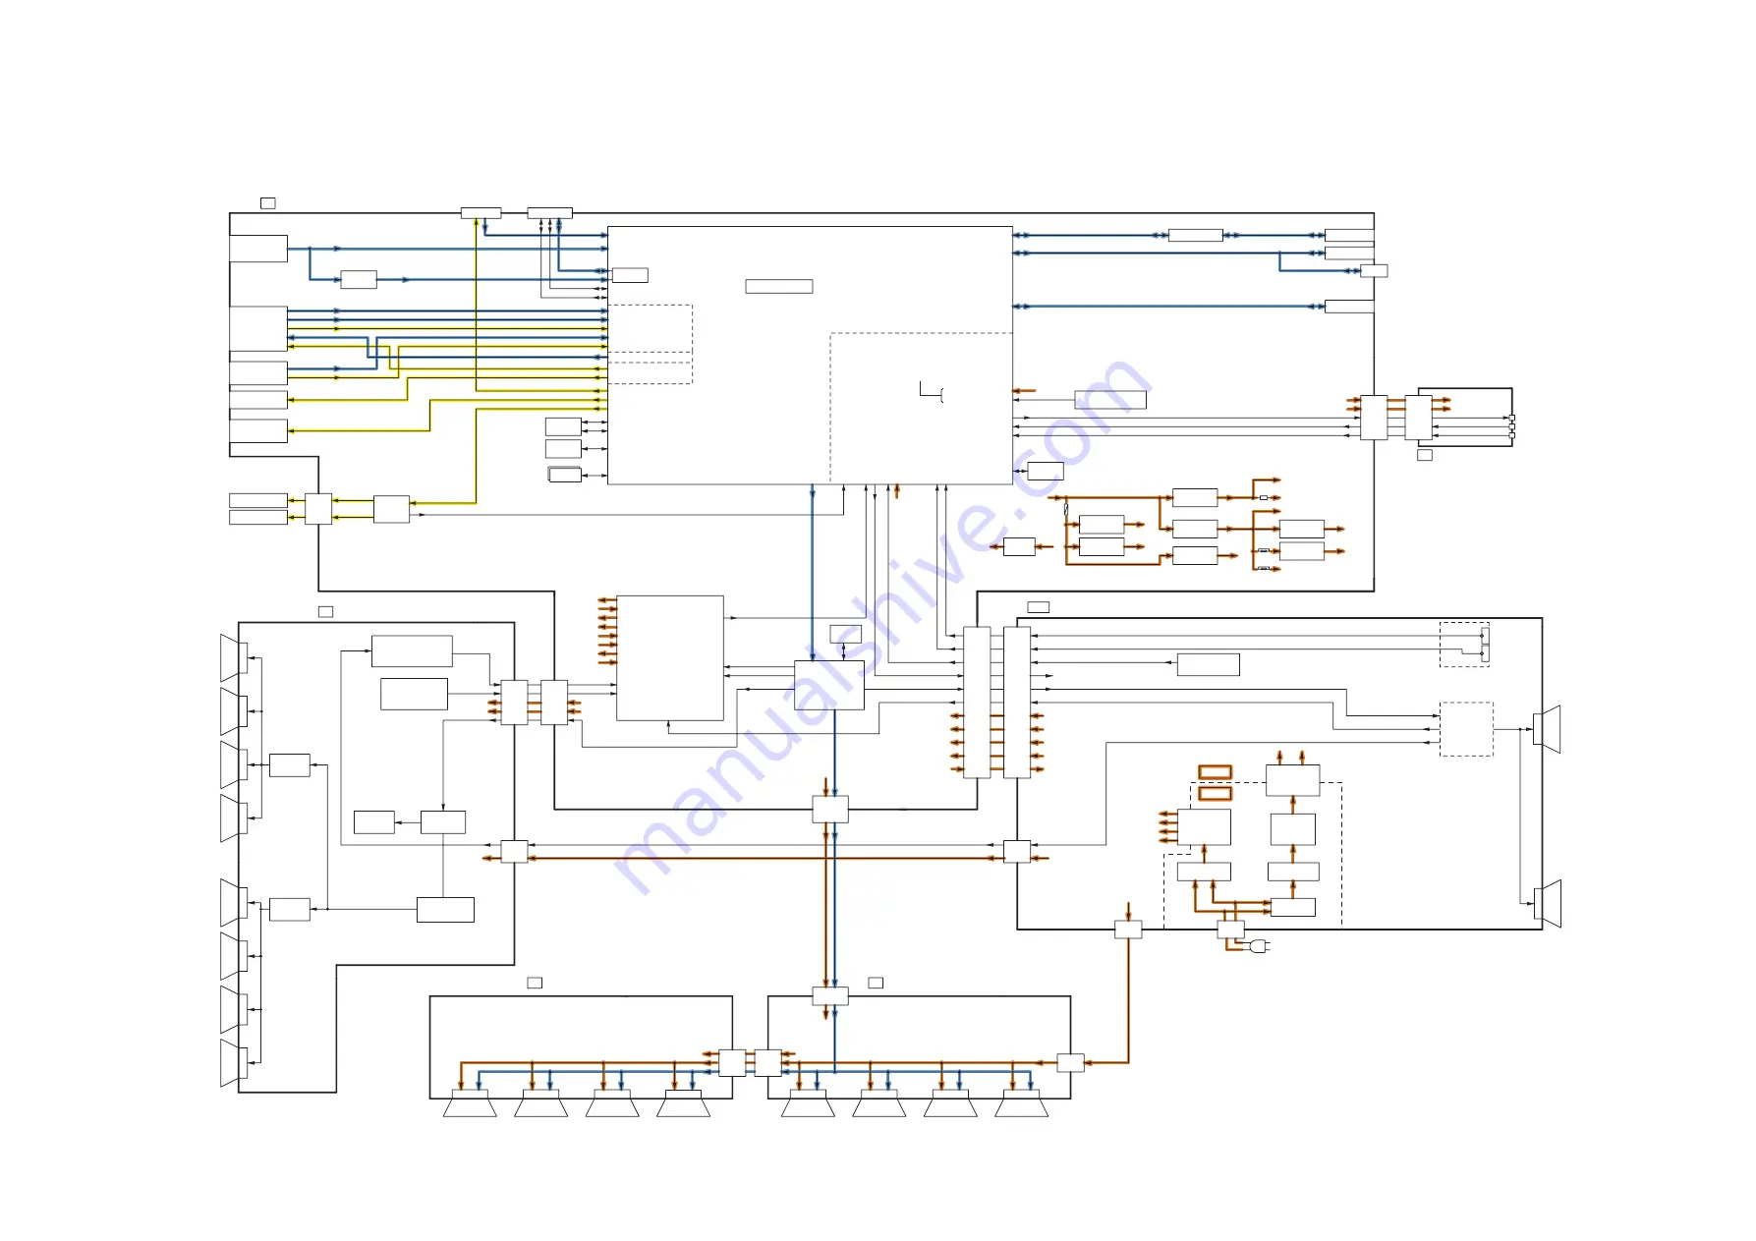1756x1241 pixels.
Task: Click the AC power plug symbol
Action: (1260, 946)
